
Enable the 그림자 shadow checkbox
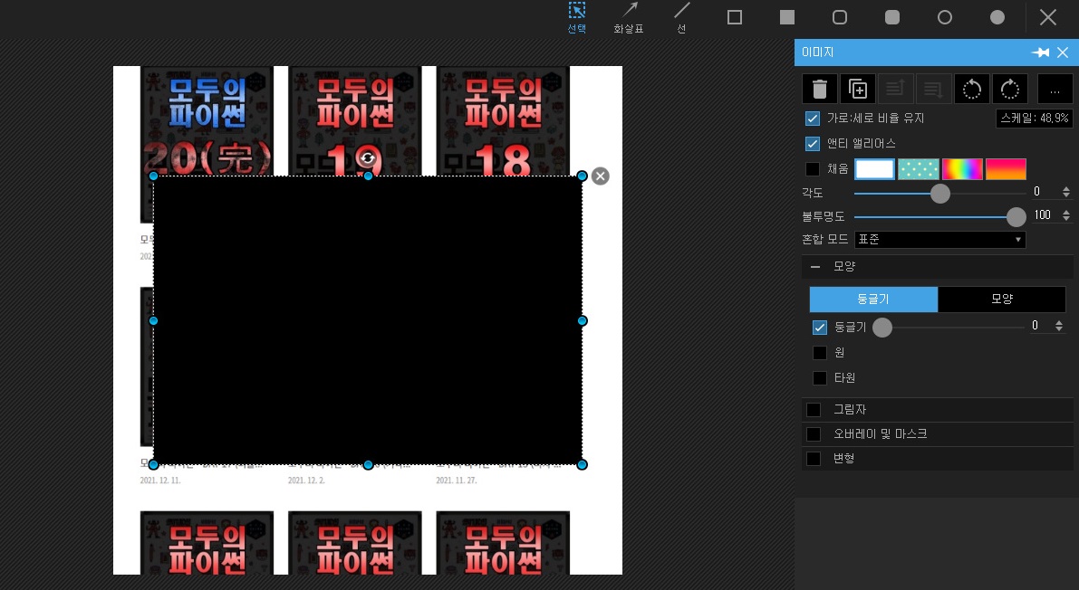(814, 409)
